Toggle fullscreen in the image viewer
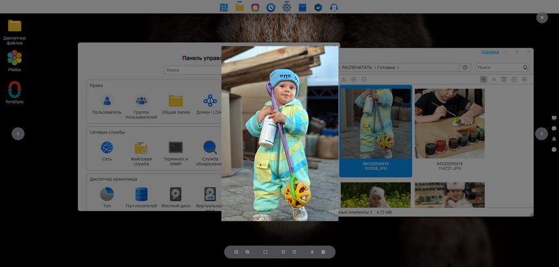The image size is (559, 267). 265,252
